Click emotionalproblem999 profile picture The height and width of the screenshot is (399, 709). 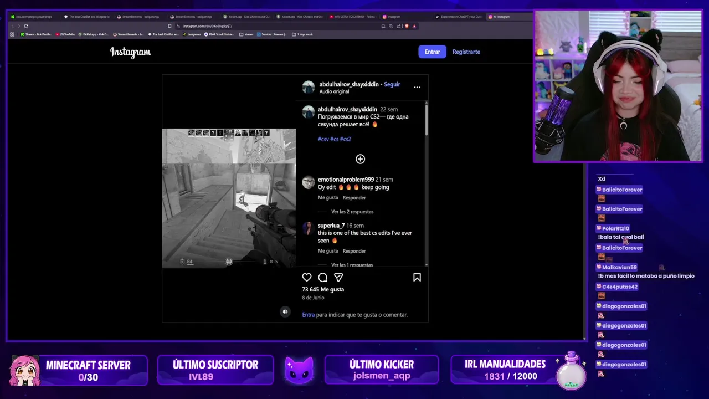(309, 183)
